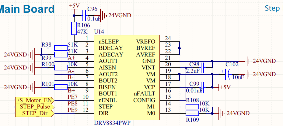Click the VCP pin name
The height and width of the screenshot is (126, 283).
tap(150, 87)
